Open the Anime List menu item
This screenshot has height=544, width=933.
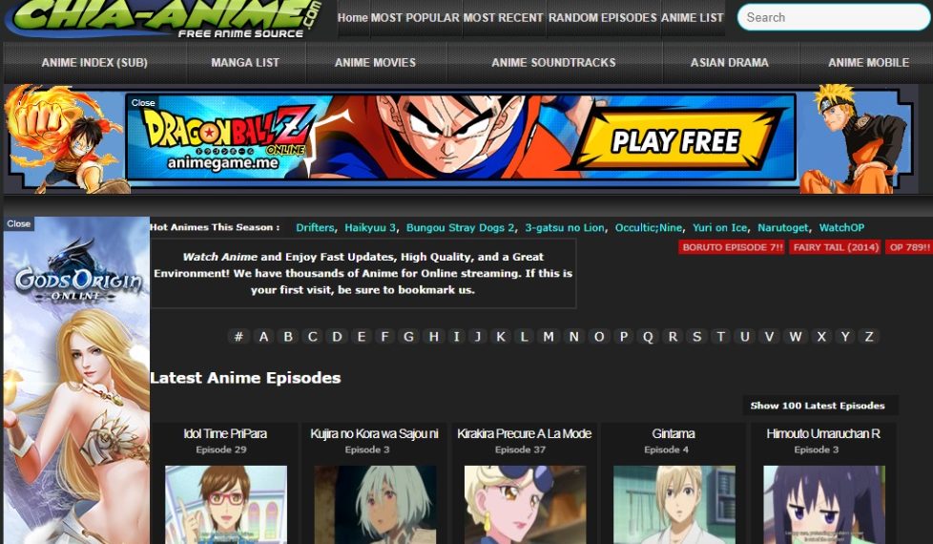click(692, 17)
